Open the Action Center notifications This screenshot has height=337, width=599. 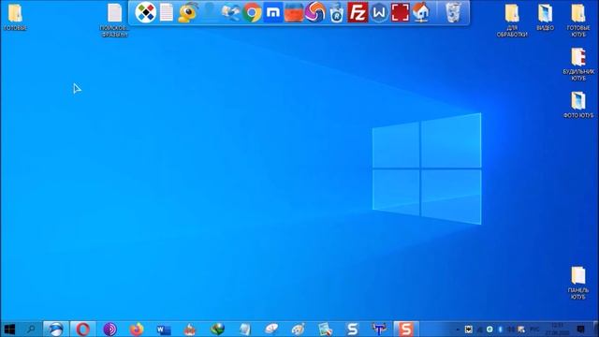pos(580,329)
